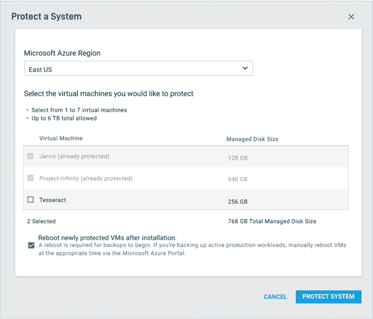Check the Tesseract virtual machine checkbox
373x319 pixels.
click(x=30, y=200)
